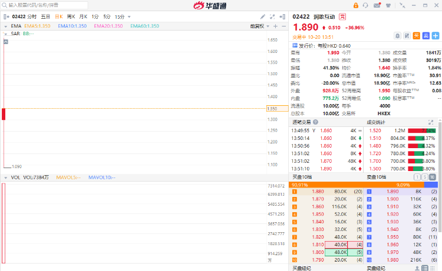Expand the EMA indicator dropdown arrow
442x271 pixels.
click(x=6, y=26)
